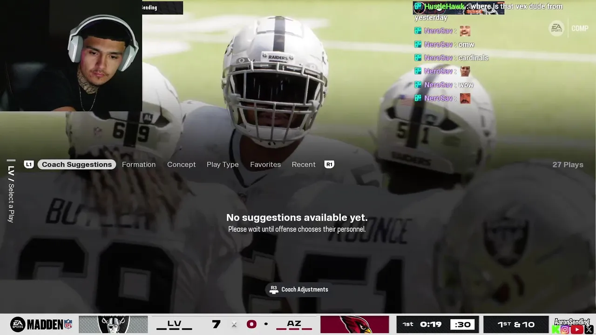Click the mustached man emote in chat

pos(465,98)
